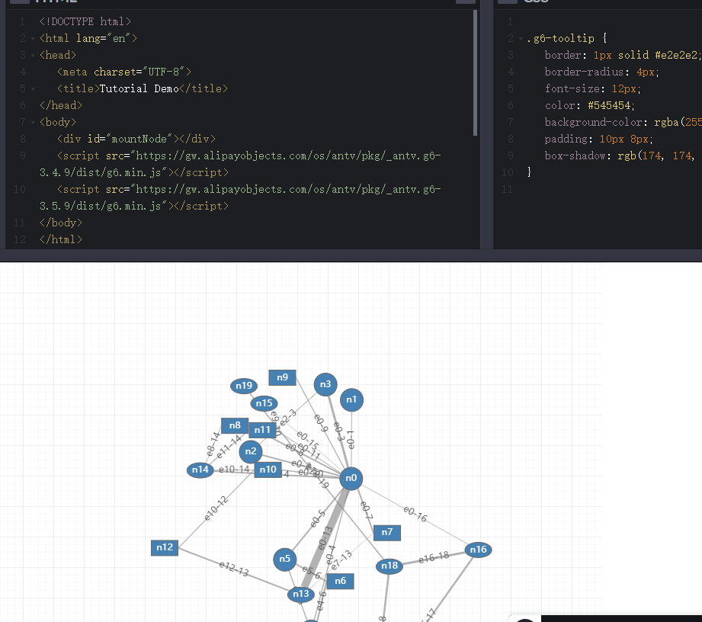Select rectangular node n9
This screenshot has width=702, height=622.
click(282, 377)
